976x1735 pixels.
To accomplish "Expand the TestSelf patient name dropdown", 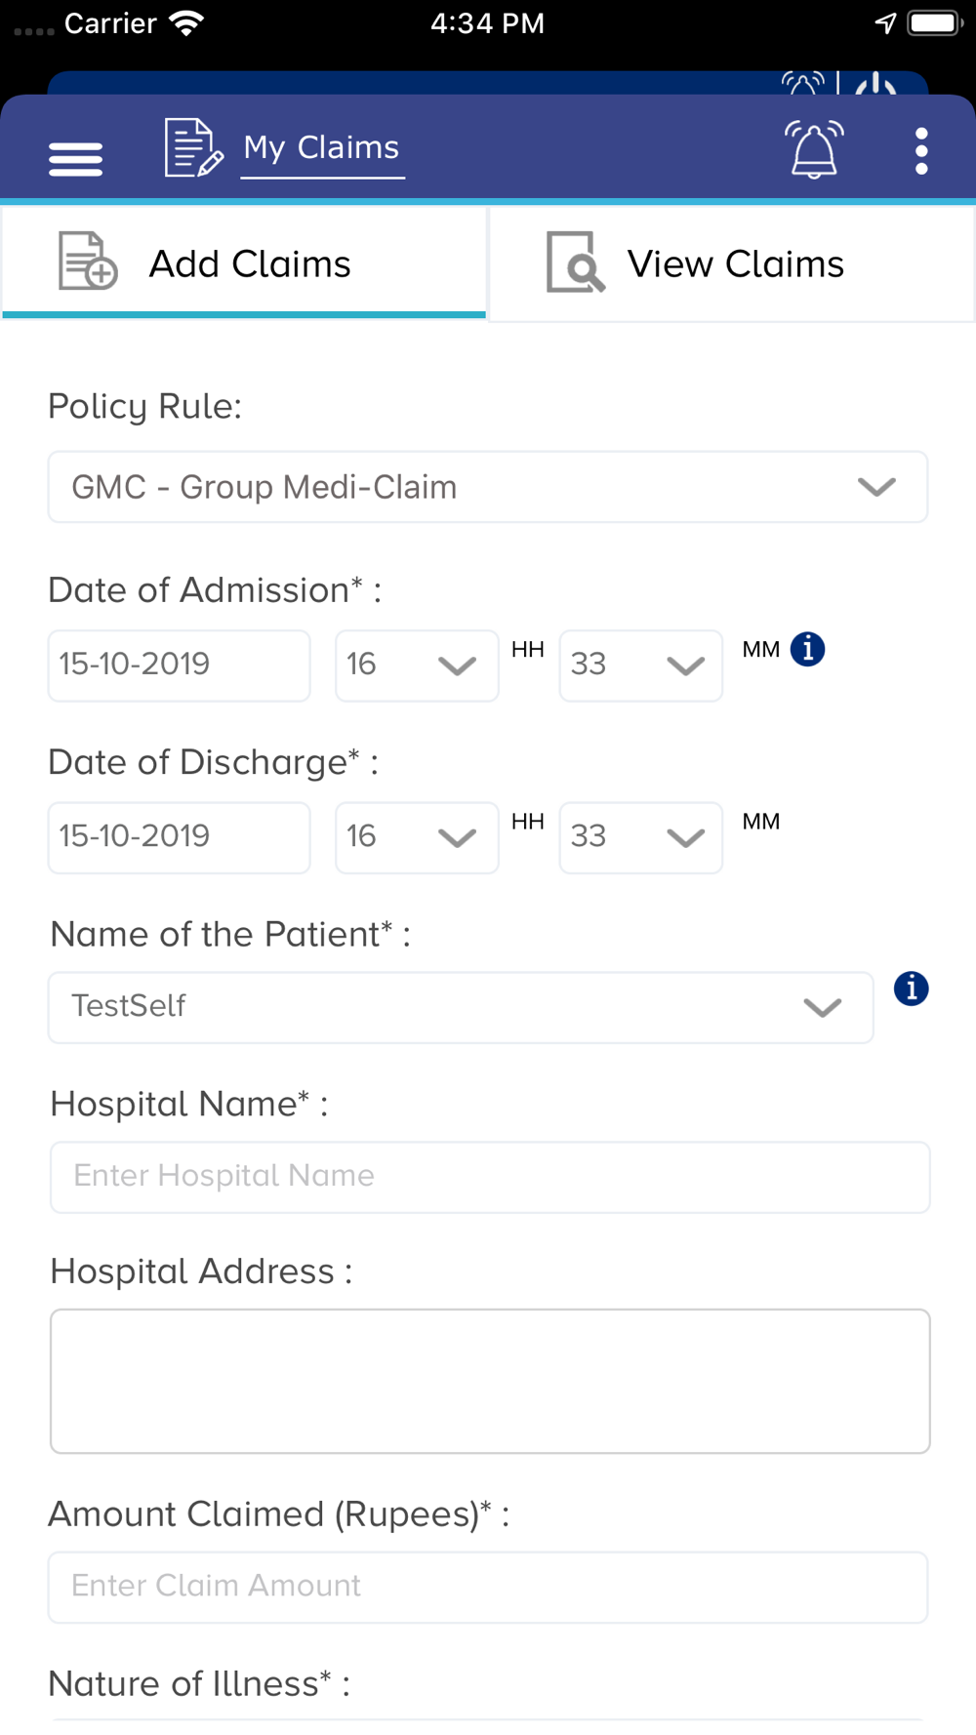I will coord(461,1007).
